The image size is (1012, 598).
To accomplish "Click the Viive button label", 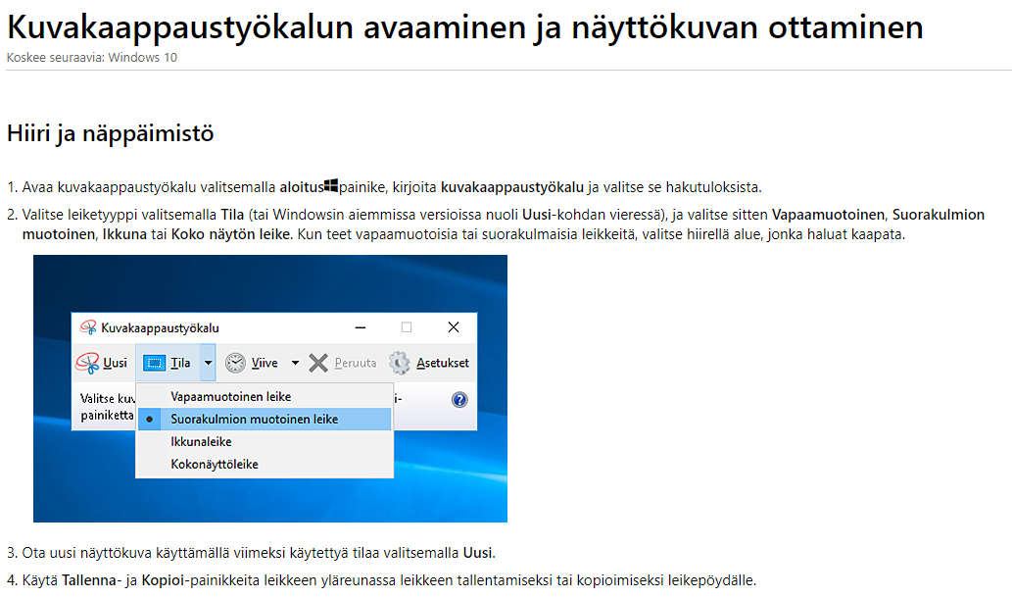I will (265, 363).
